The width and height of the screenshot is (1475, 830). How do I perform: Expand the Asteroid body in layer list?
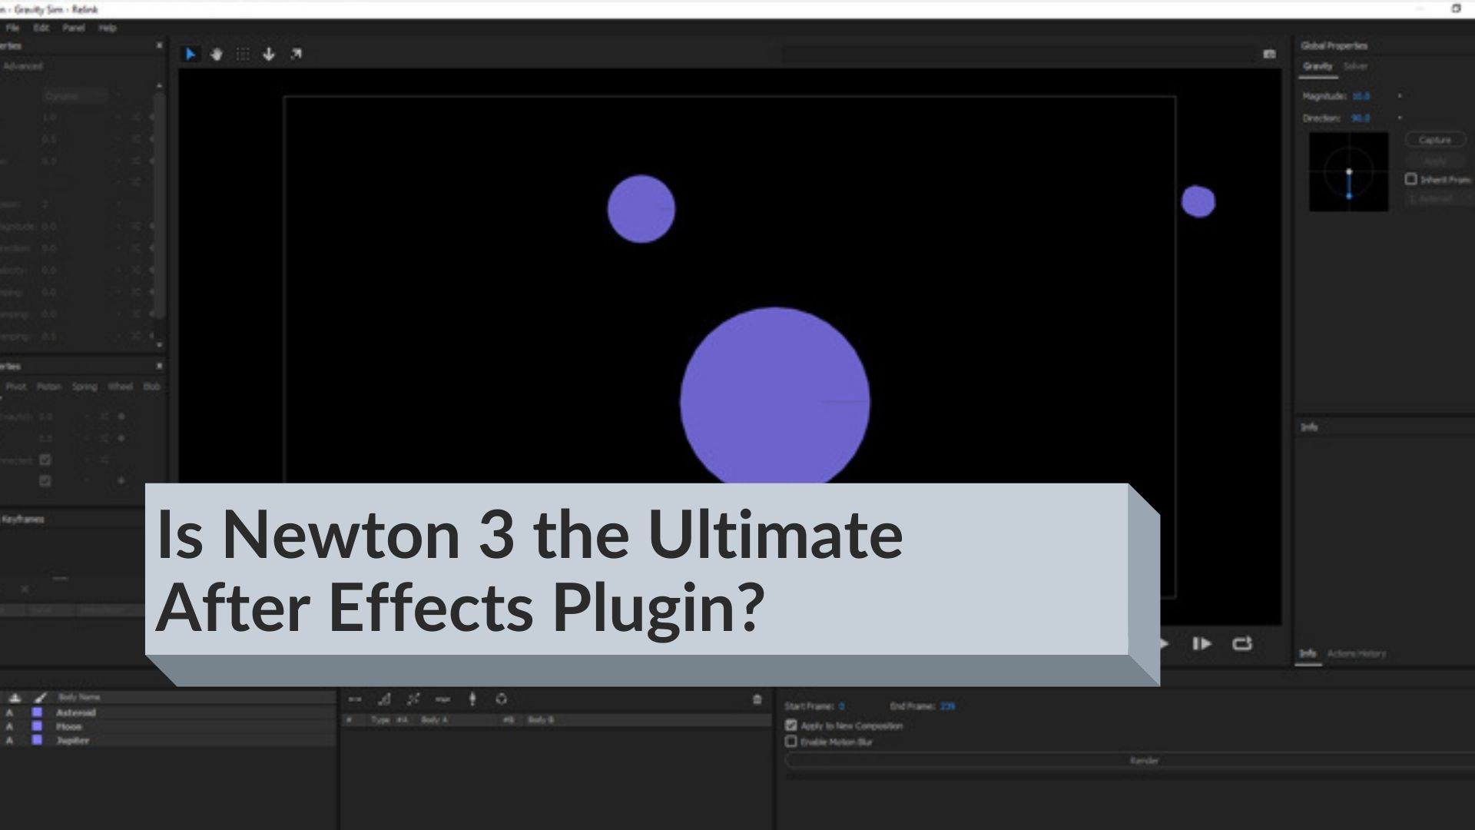pos(8,712)
